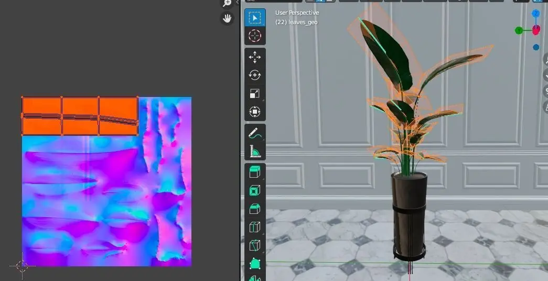This screenshot has height=281, width=548.
Task: Snap view to blue Z axis gizmo
Action: 536,14
